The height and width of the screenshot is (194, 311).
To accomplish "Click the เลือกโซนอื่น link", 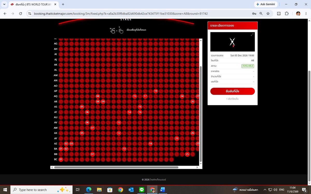I will tap(232, 99).
